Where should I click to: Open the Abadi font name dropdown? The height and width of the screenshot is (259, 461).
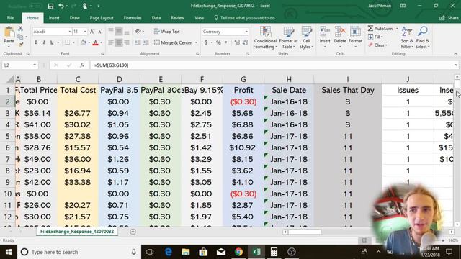(70, 32)
